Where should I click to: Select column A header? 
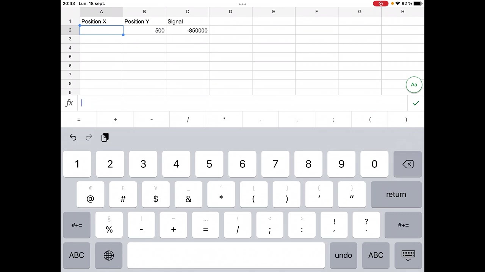point(101,12)
